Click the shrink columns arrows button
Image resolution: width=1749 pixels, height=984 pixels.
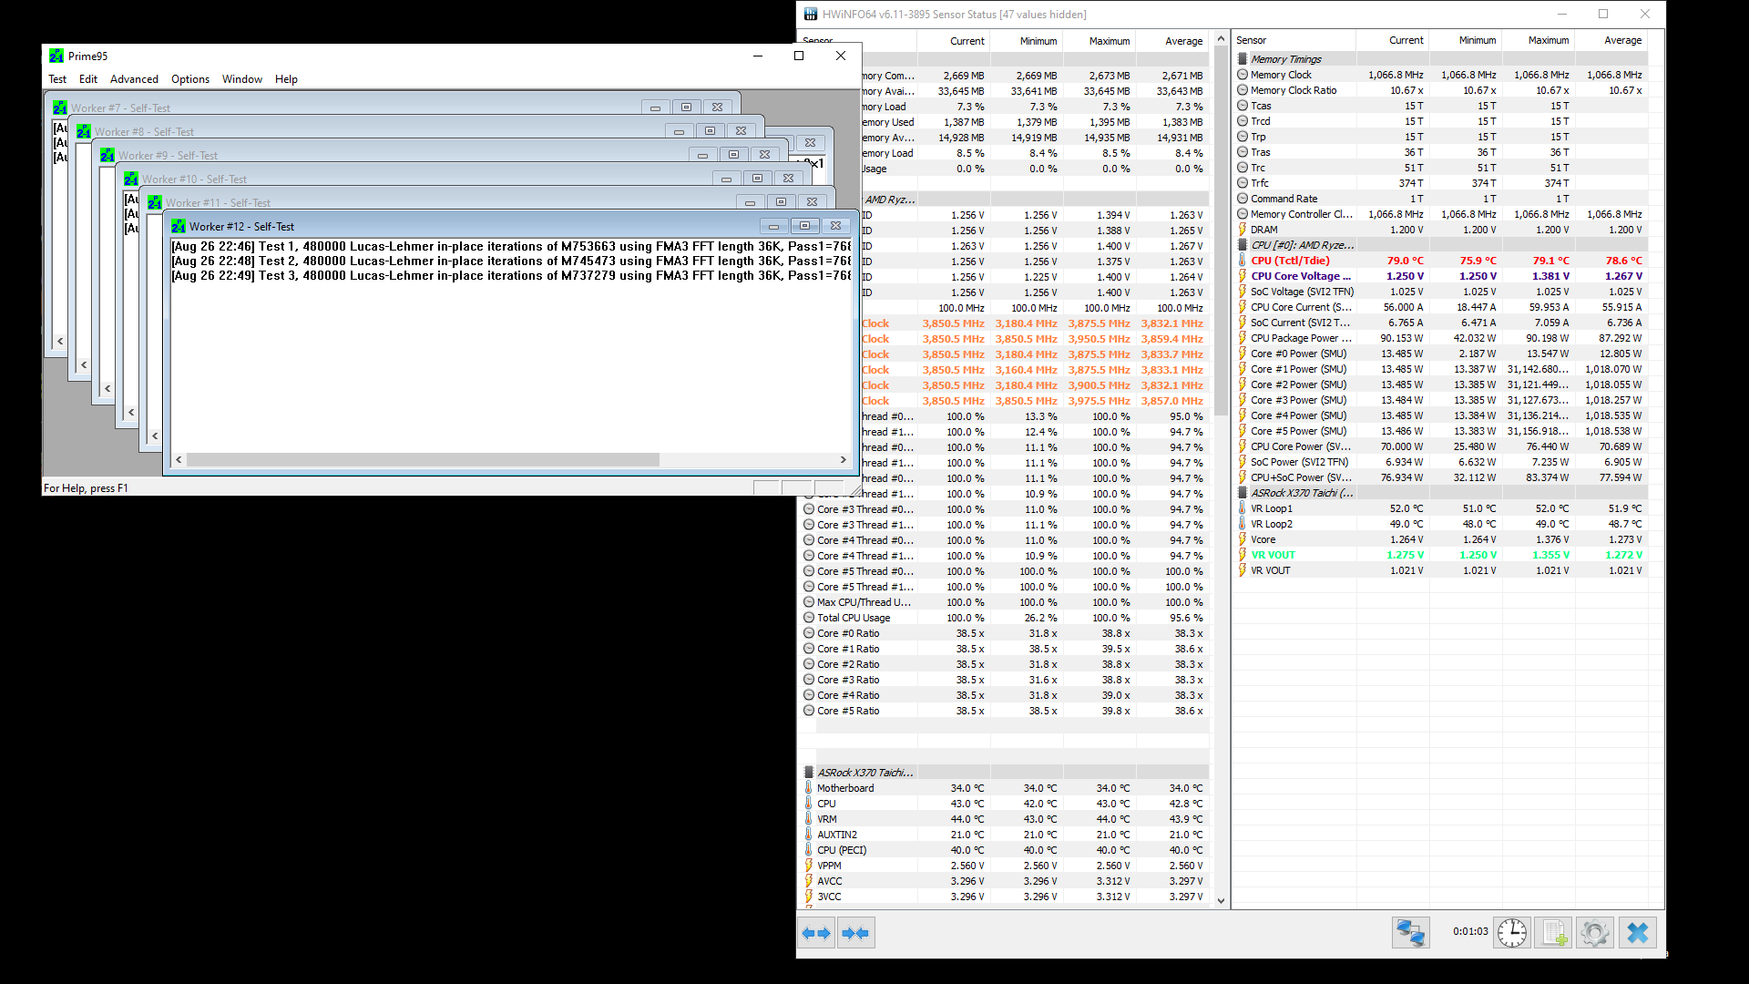click(856, 933)
